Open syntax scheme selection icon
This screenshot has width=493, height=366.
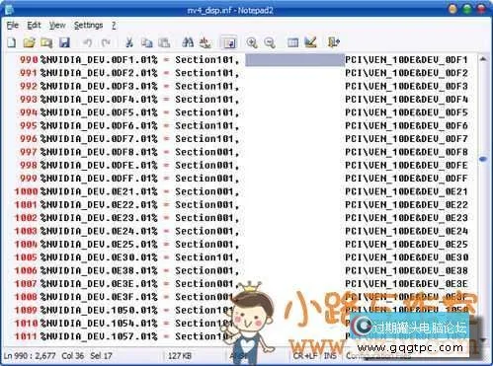(292, 42)
